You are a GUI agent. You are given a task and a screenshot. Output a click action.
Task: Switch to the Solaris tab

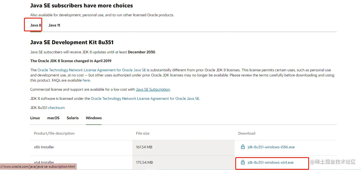tap(73, 118)
